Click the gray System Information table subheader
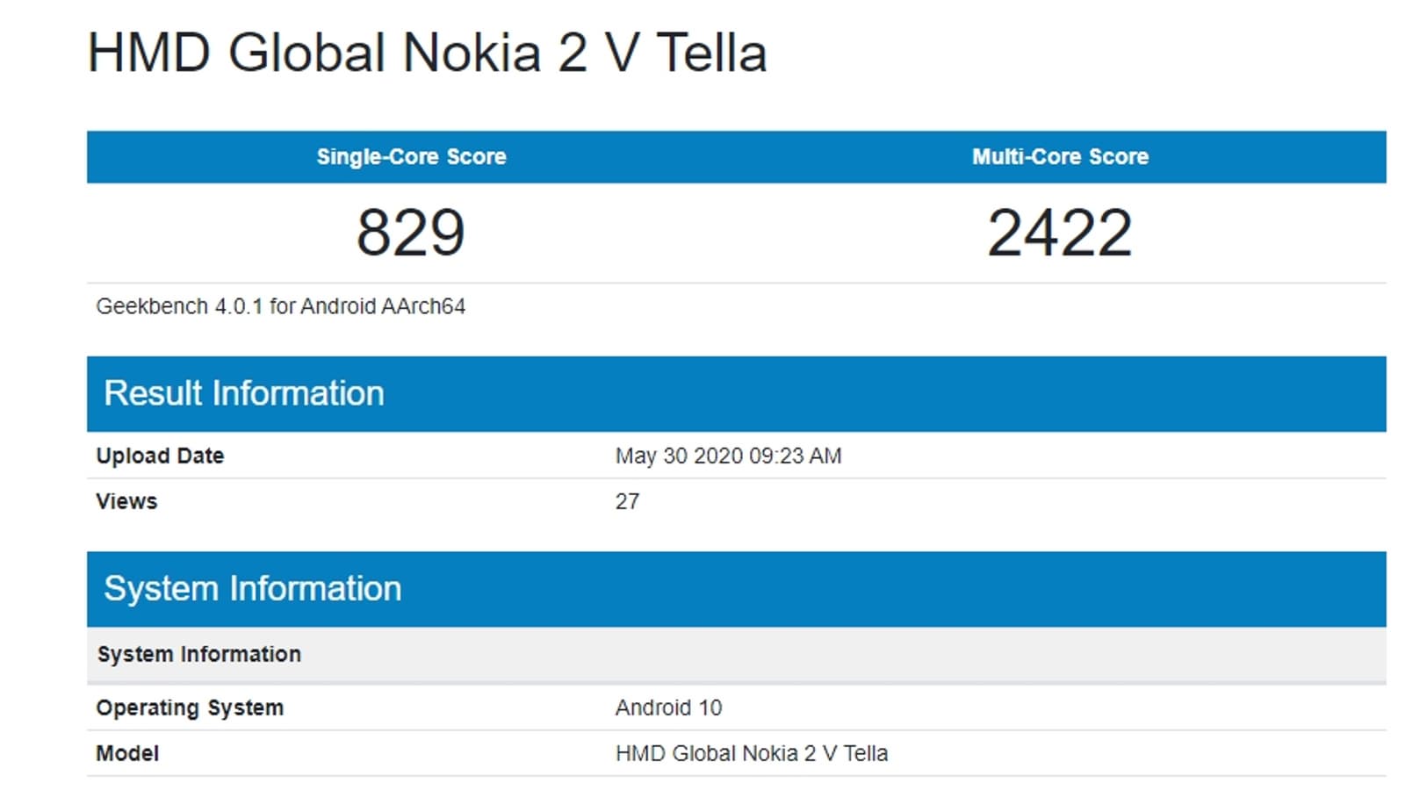The width and height of the screenshot is (1405, 790). 199,654
